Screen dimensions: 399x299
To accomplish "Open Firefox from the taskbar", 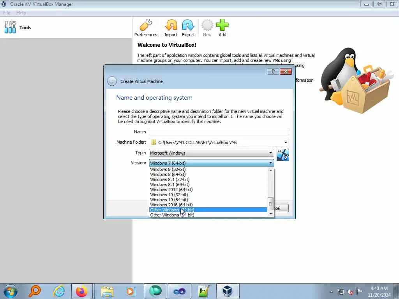I will (82, 291).
